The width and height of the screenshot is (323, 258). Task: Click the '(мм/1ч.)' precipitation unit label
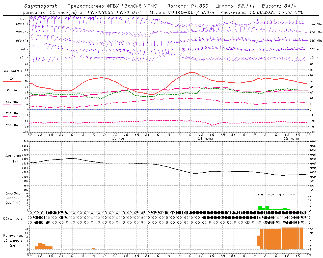(13, 203)
